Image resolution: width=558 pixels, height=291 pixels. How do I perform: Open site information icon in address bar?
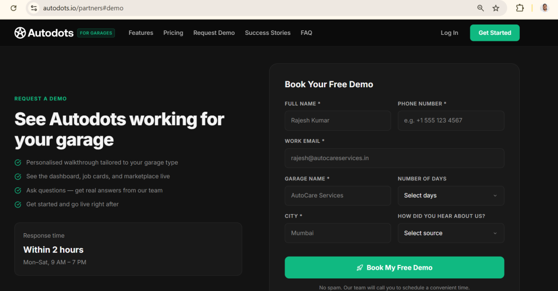[34, 8]
